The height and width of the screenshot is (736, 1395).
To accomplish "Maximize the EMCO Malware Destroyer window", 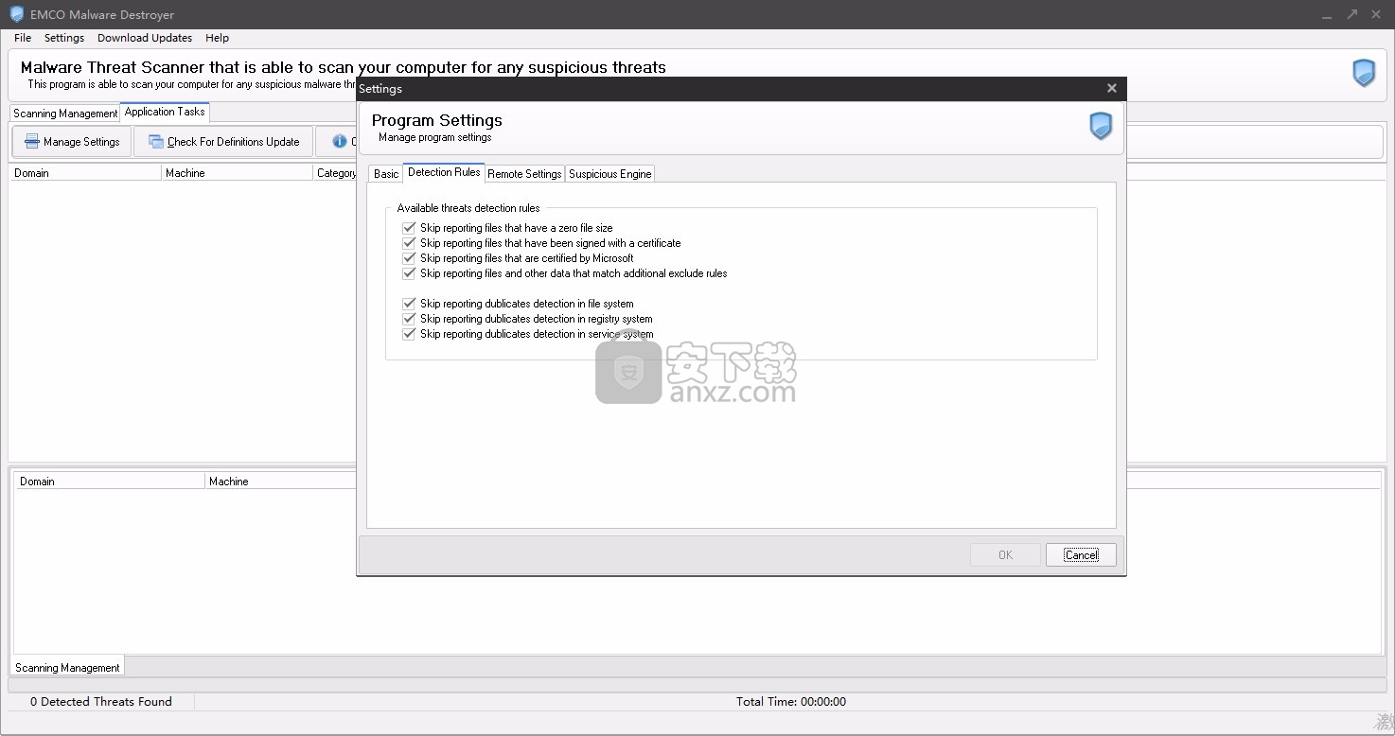I will coord(1352,14).
